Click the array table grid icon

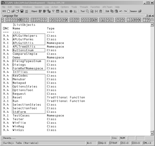point(58,11)
